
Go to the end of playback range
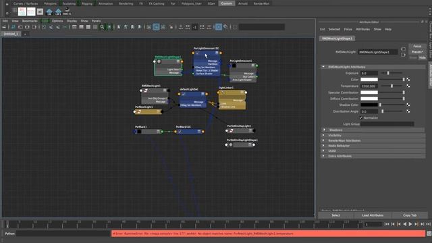point(428,224)
